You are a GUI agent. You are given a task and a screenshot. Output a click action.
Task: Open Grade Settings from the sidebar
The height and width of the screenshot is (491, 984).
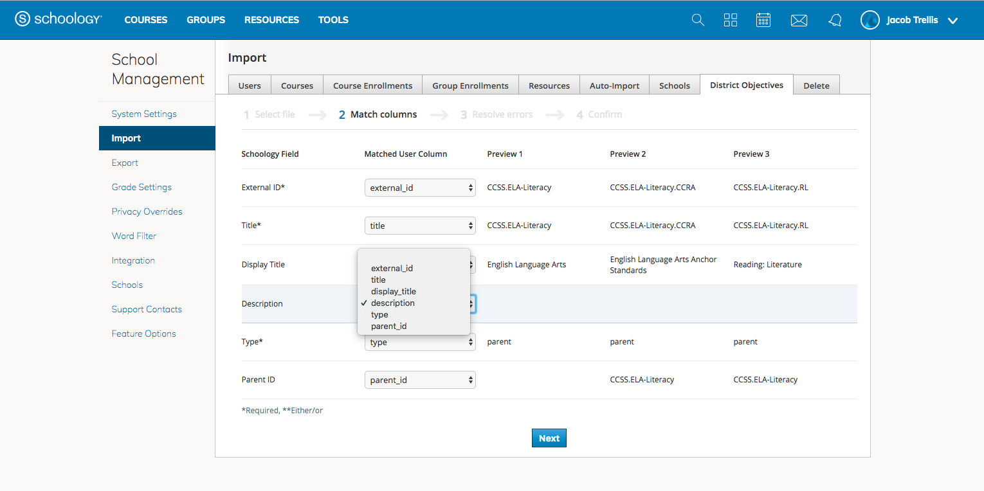[141, 187]
